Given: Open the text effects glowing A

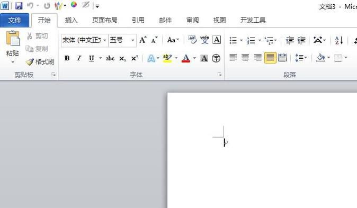Looking at the screenshot, I should tap(151, 58).
